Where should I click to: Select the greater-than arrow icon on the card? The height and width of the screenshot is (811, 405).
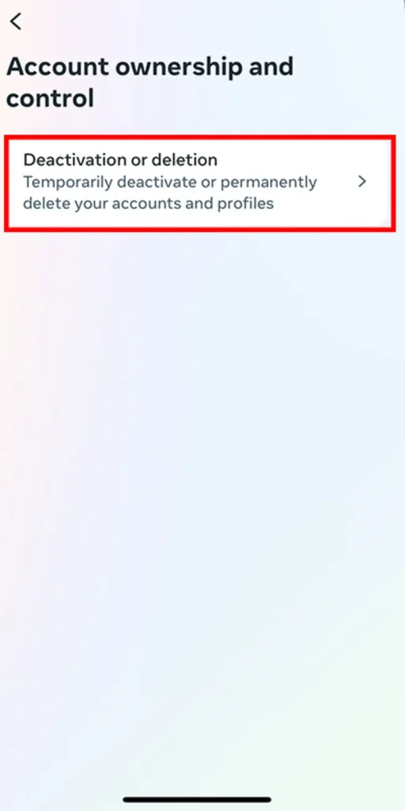pyautogui.click(x=362, y=181)
